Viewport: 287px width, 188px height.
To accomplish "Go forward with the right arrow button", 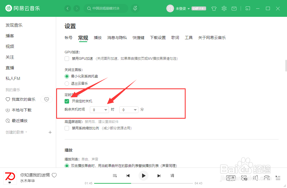I will [77, 8].
